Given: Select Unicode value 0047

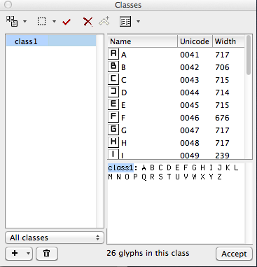Looking at the screenshot, I should [x=190, y=130].
